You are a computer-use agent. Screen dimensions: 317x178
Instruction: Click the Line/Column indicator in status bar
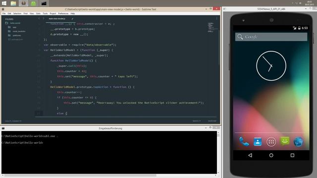click(x=13, y=121)
